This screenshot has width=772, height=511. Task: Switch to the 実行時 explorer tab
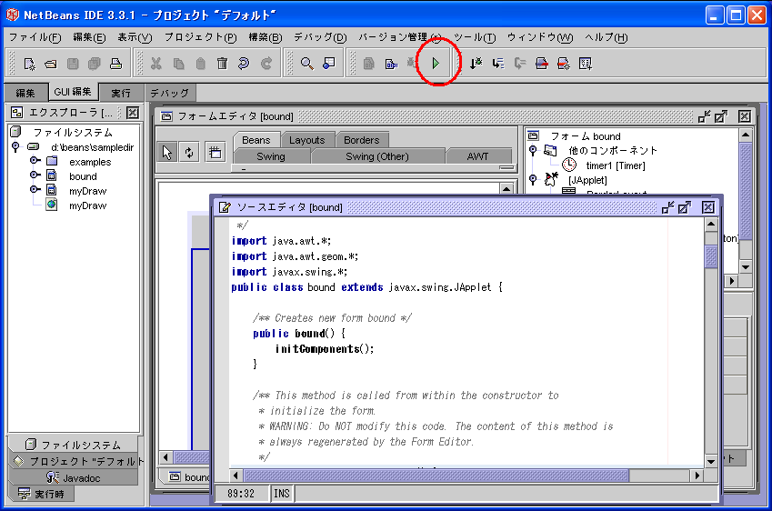click(x=41, y=494)
